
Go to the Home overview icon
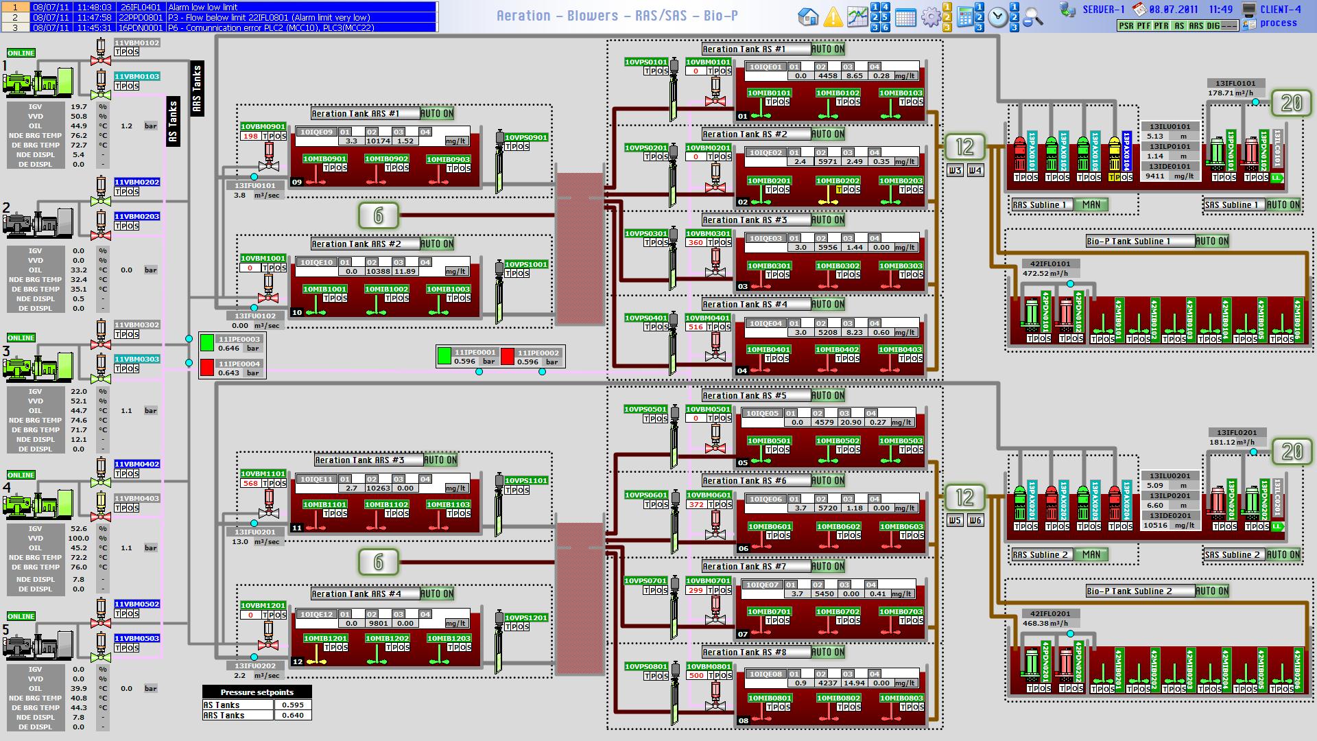[x=809, y=16]
